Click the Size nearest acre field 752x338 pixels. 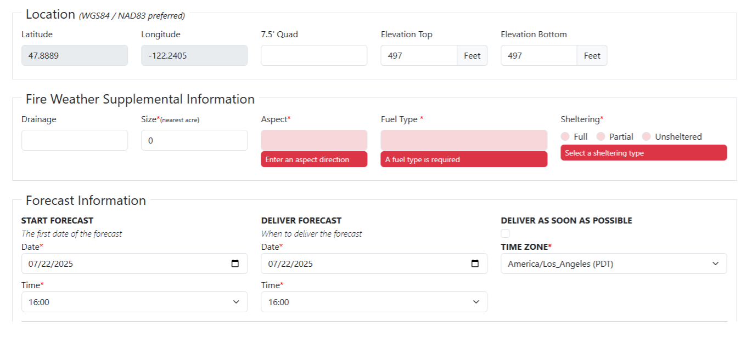pyautogui.click(x=194, y=140)
